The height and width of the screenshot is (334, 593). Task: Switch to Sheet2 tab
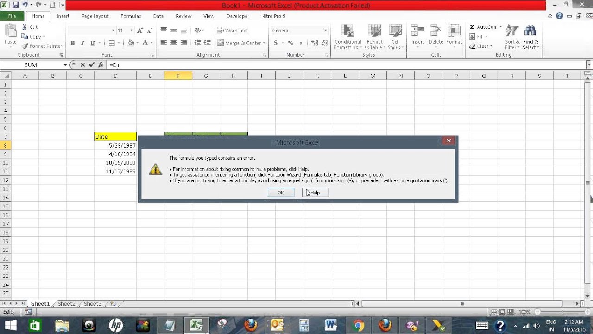66,304
